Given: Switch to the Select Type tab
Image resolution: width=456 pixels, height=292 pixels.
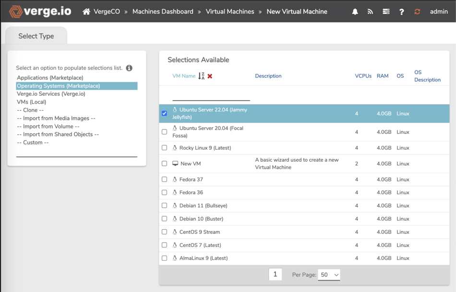Looking at the screenshot, I should 36,36.
